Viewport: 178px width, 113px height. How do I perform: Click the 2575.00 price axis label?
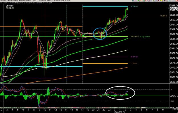(174, 63)
